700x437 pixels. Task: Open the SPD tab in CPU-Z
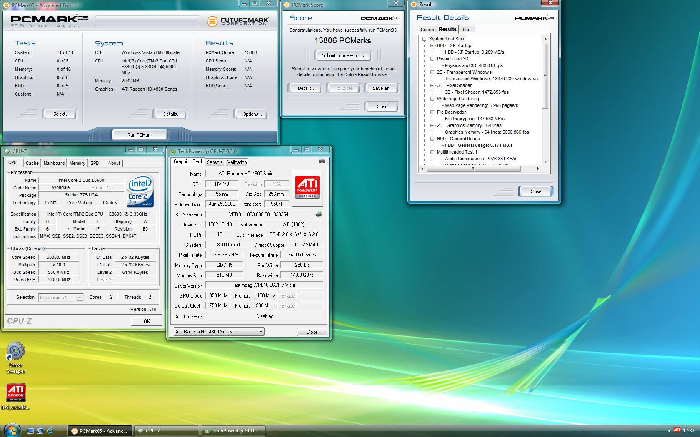pos(95,163)
